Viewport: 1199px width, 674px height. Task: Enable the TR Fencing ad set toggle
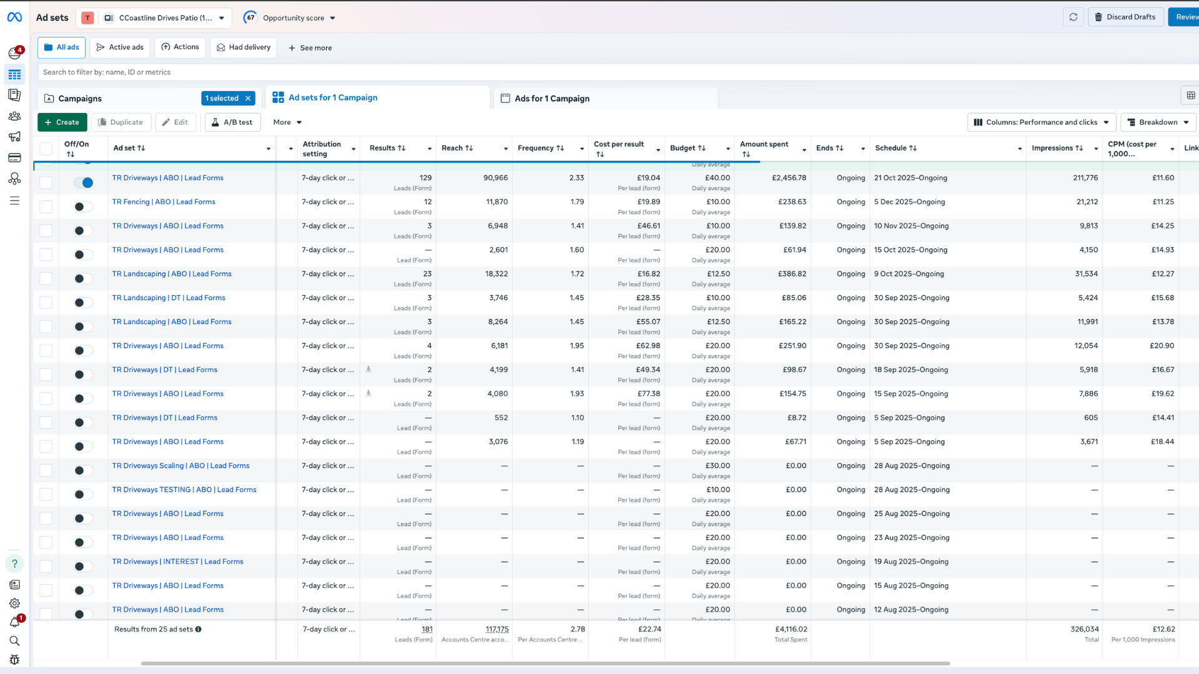coord(83,207)
